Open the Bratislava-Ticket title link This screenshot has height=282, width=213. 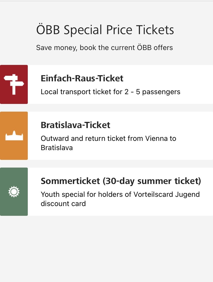coord(75,125)
